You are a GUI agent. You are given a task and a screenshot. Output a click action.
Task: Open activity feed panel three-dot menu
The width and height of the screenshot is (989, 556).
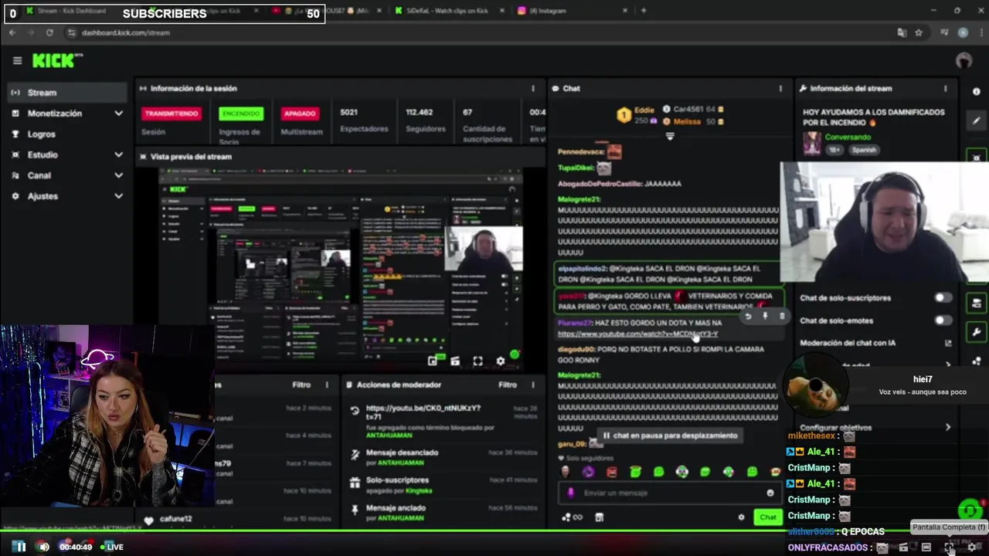326,385
